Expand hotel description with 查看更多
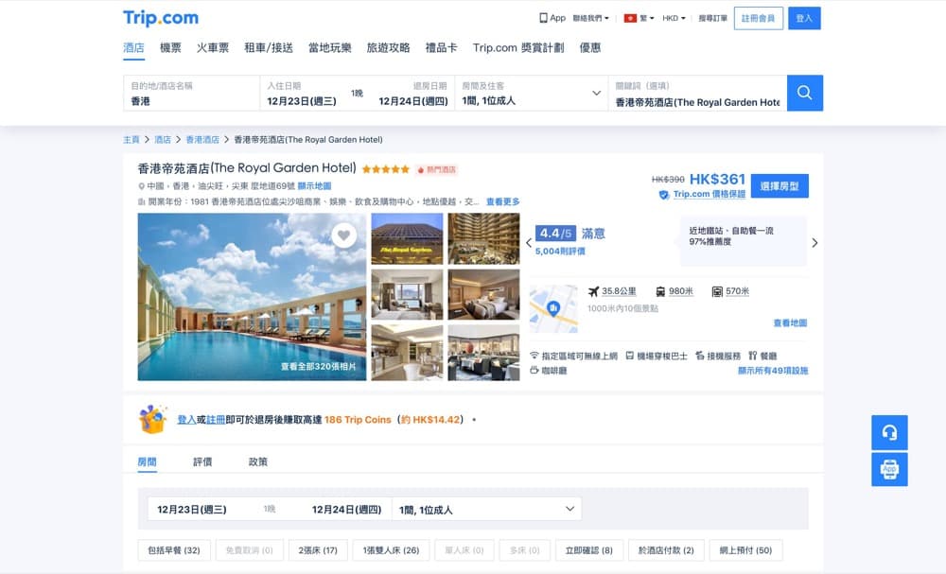 point(502,201)
